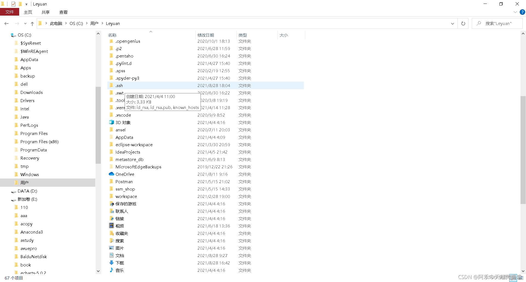Click 此电脑 in the address breadcrumb
This screenshot has width=526, height=282.
tap(56, 23)
